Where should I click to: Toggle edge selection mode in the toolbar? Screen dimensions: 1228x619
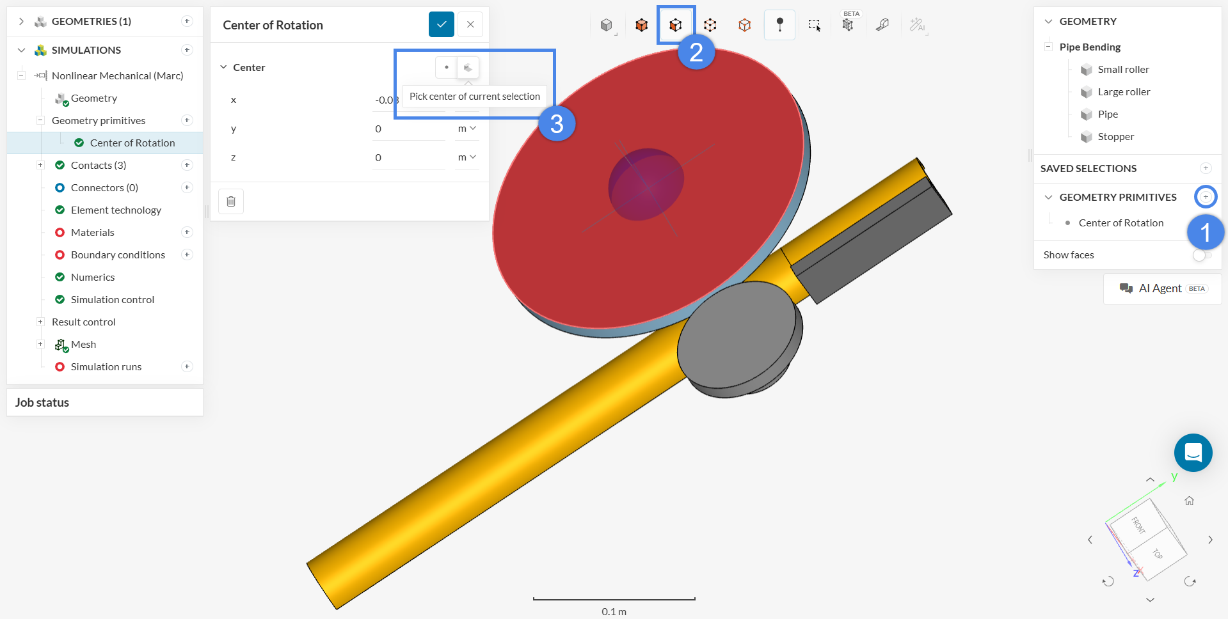pos(744,25)
